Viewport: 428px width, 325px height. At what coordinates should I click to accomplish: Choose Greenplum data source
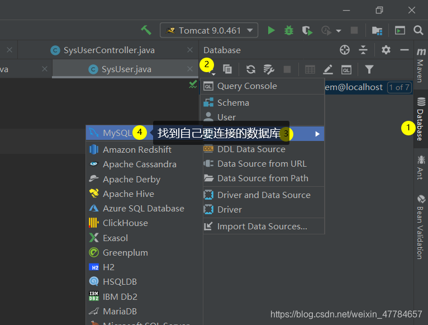(144, 253)
